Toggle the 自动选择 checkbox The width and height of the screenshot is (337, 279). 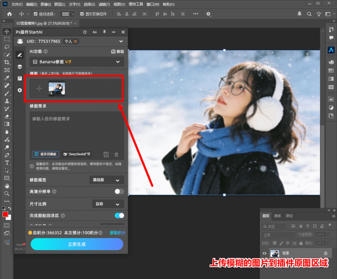click(36, 14)
